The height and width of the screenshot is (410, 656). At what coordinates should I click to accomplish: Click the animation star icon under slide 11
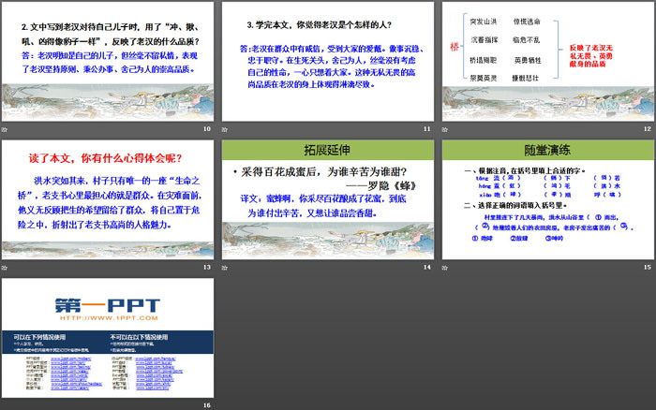[x=225, y=129]
